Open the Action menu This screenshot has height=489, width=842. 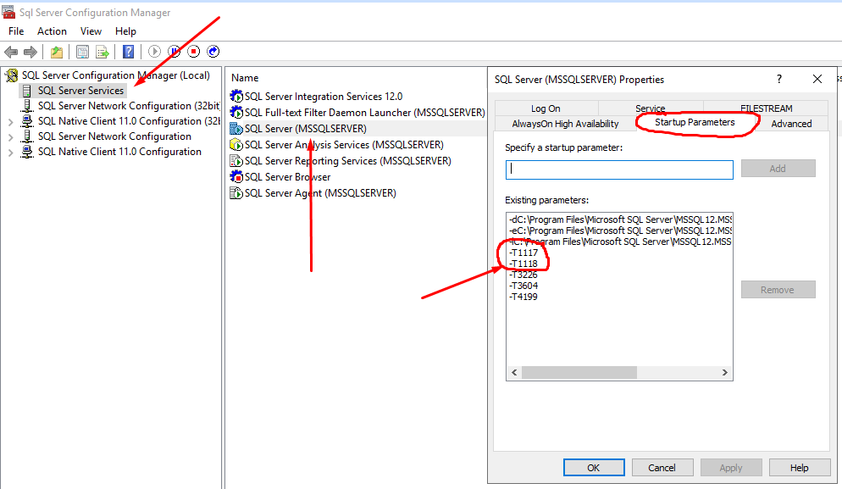[52, 31]
